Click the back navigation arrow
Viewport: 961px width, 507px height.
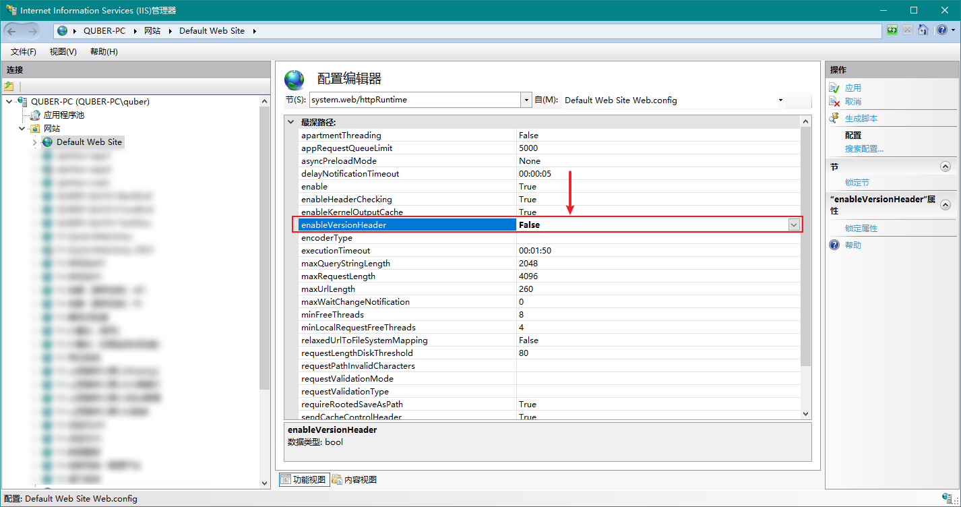[12, 30]
